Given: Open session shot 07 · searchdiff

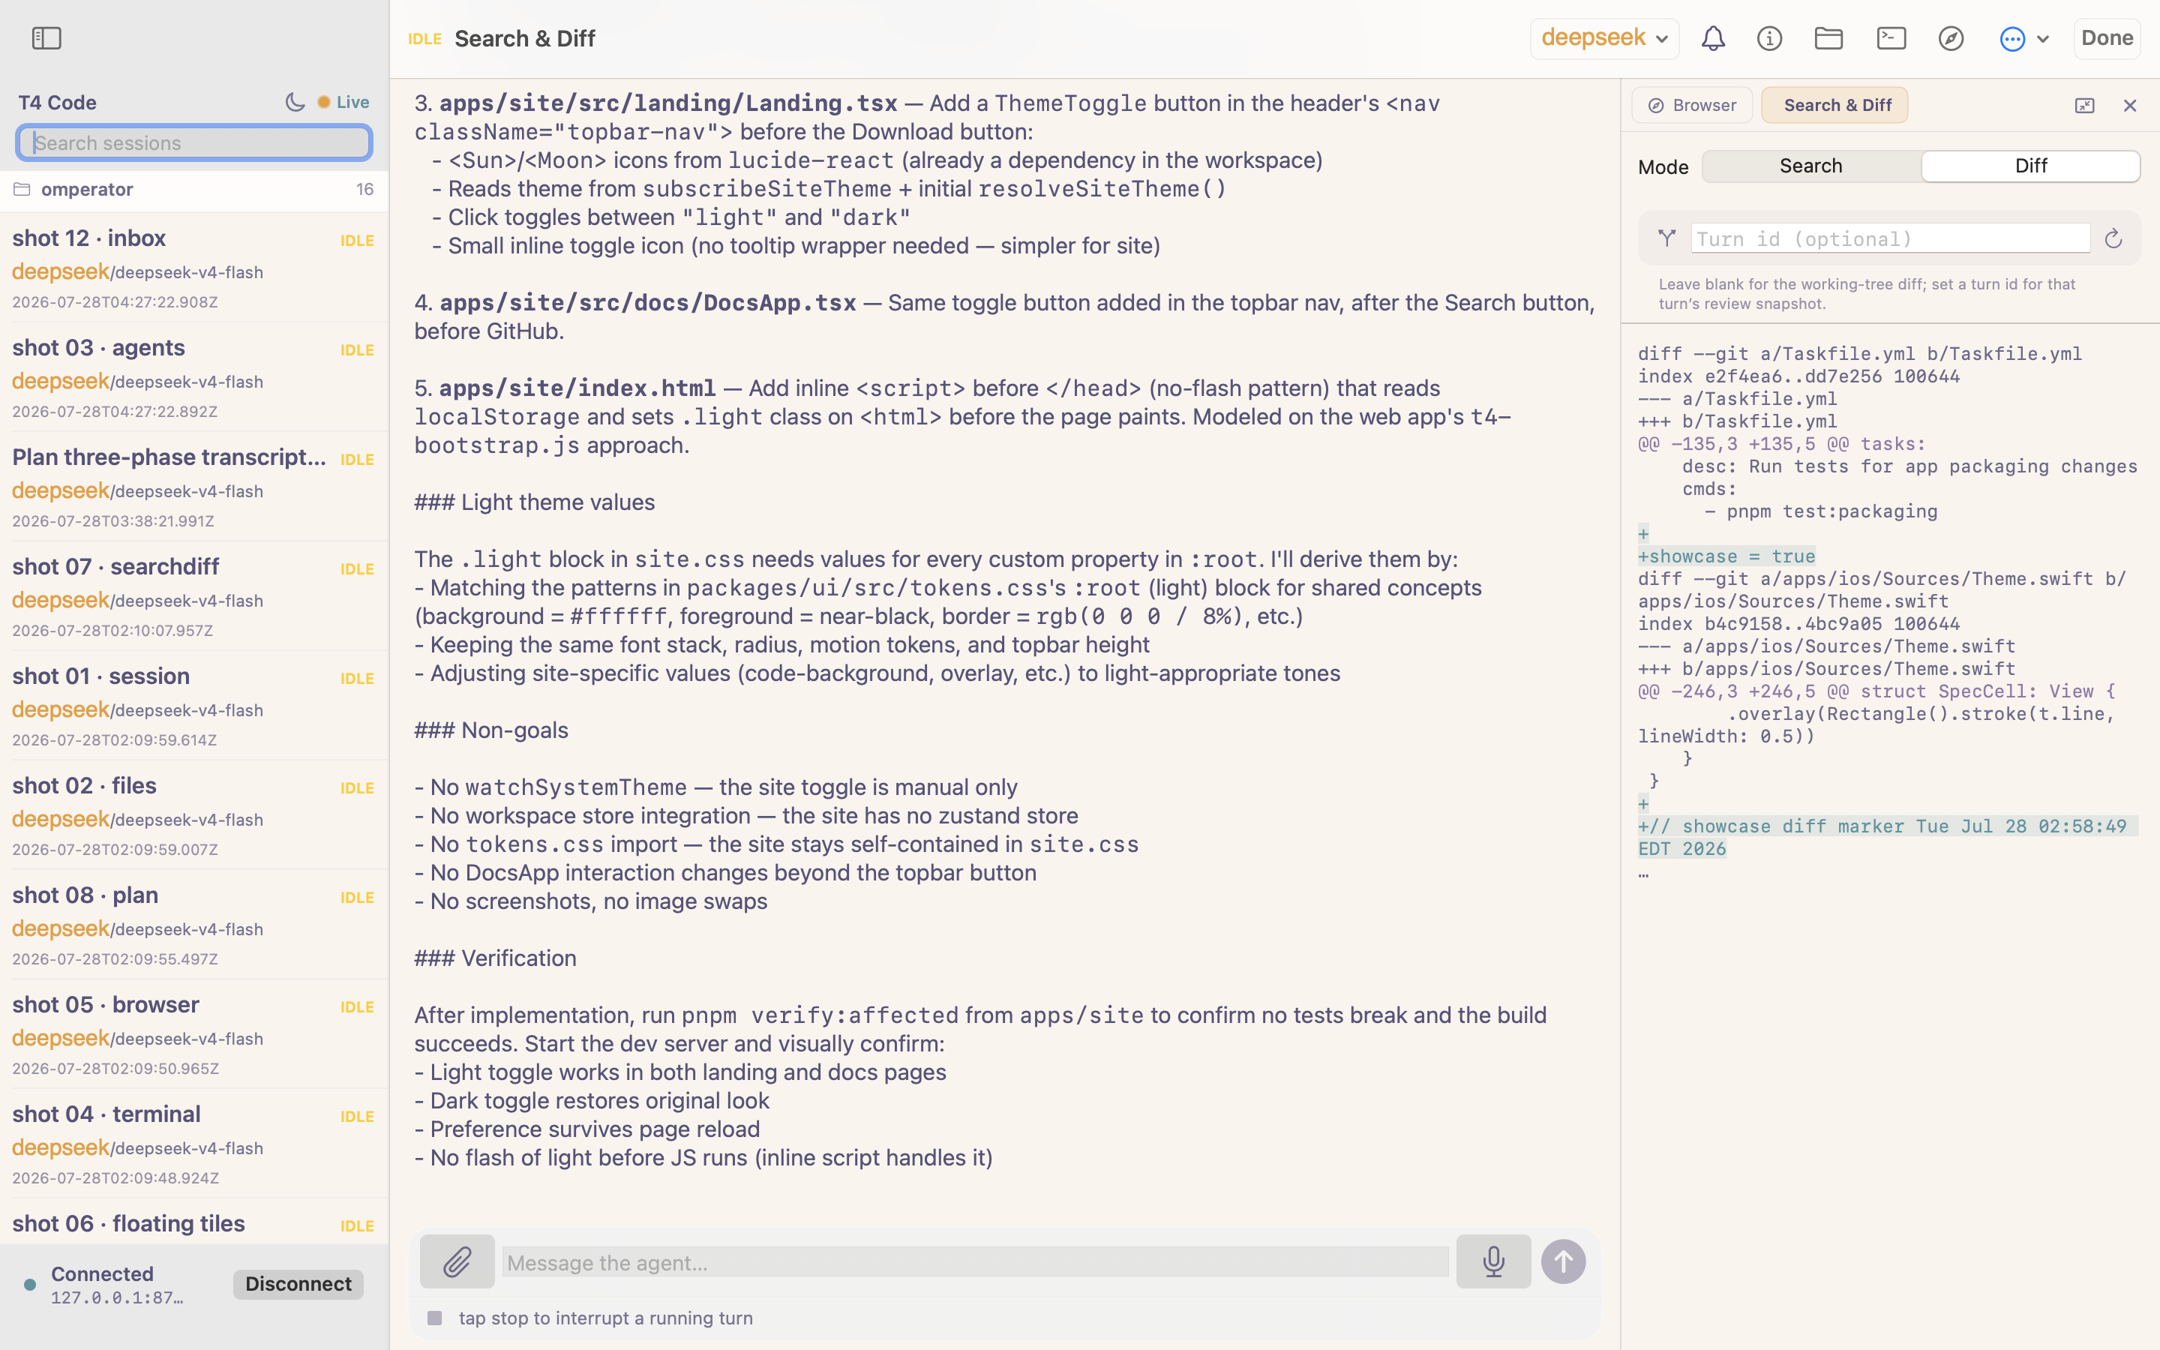Looking at the screenshot, I should (193, 595).
